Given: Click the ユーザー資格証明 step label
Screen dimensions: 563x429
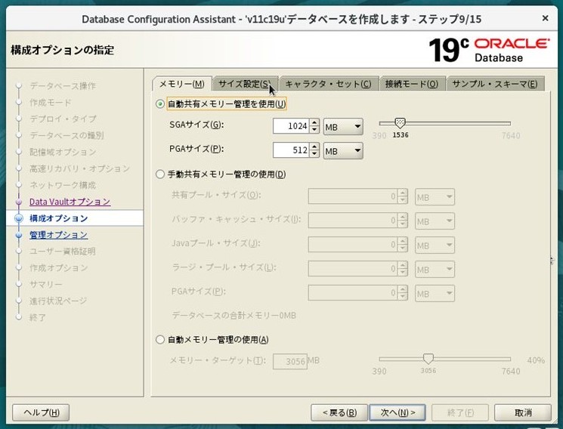Looking at the screenshot, I should click(63, 252).
